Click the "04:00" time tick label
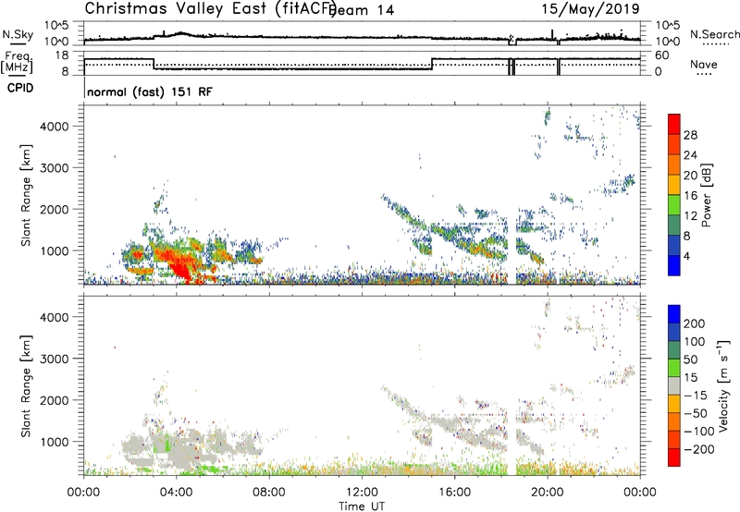Image resolution: width=740 pixels, height=512 pixels. (x=176, y=493)
